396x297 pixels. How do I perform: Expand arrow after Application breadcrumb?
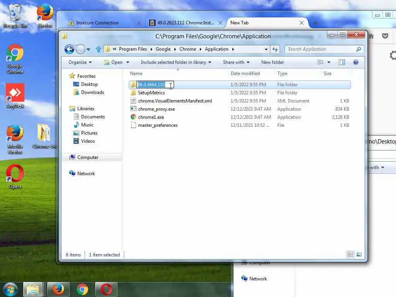coord(233,49)
